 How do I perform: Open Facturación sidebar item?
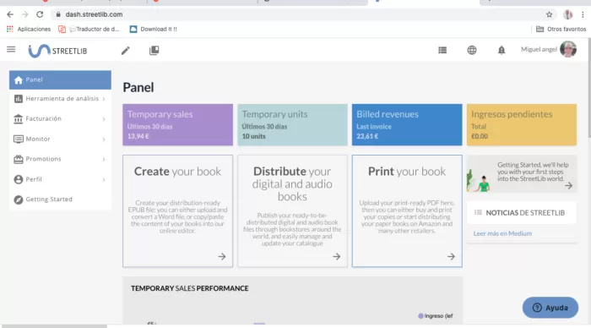pos(60,119)
